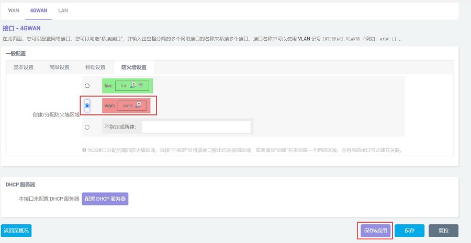
Task: Switch to the LAN interface tab
Action: point(63,10)
